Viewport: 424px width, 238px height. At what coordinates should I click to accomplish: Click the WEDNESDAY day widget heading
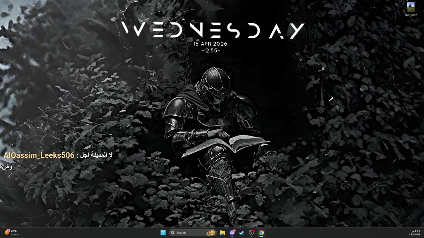tap(213, 30)
